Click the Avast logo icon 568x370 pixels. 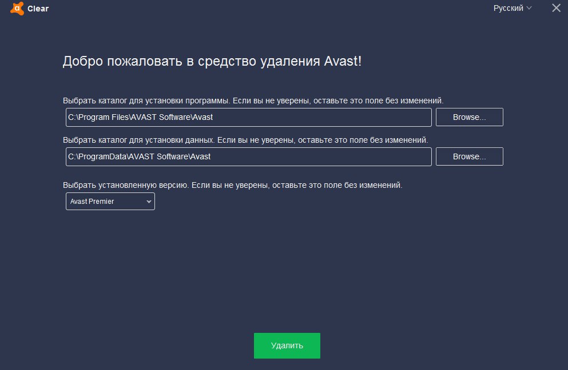pos(17,9)
